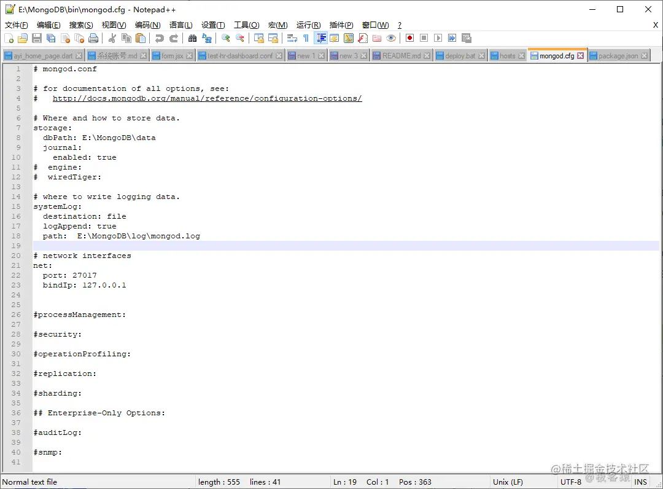
Task: Toggle the document monitoring eye icon
Action: click(392, 38)
